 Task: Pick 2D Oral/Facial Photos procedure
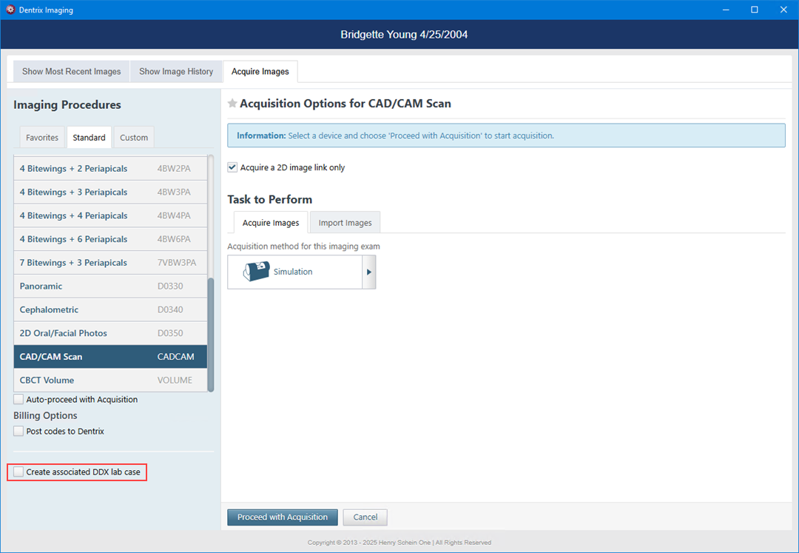point(110,333)
